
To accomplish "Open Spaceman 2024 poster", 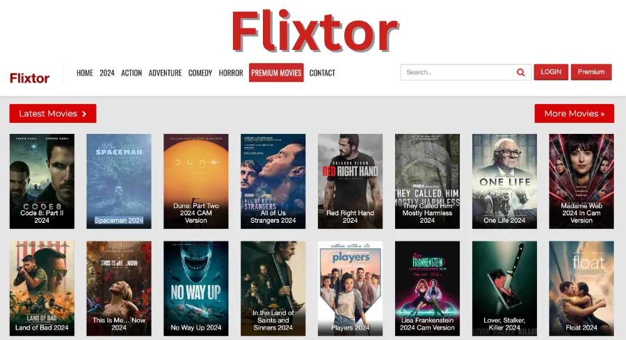I will click(x=119, y=181).
